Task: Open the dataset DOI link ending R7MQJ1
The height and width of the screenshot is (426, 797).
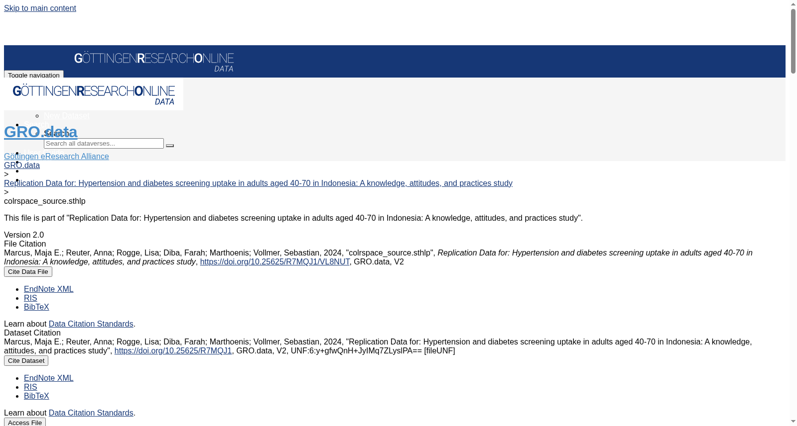Action: point(173,351)
